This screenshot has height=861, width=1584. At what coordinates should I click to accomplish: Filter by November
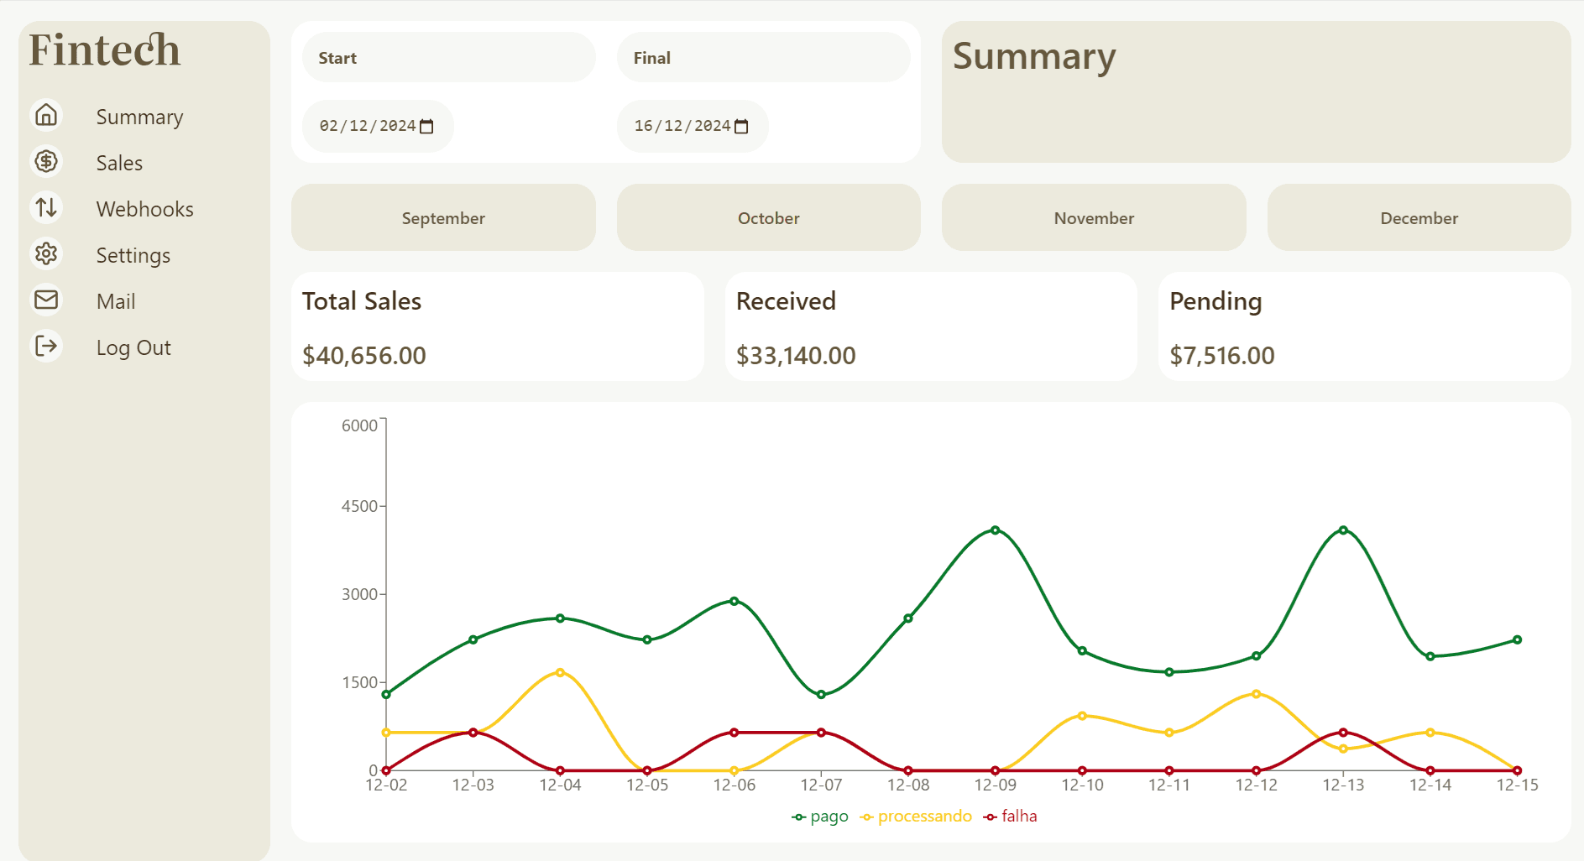pyautogui.click(x=1094, y=218)
